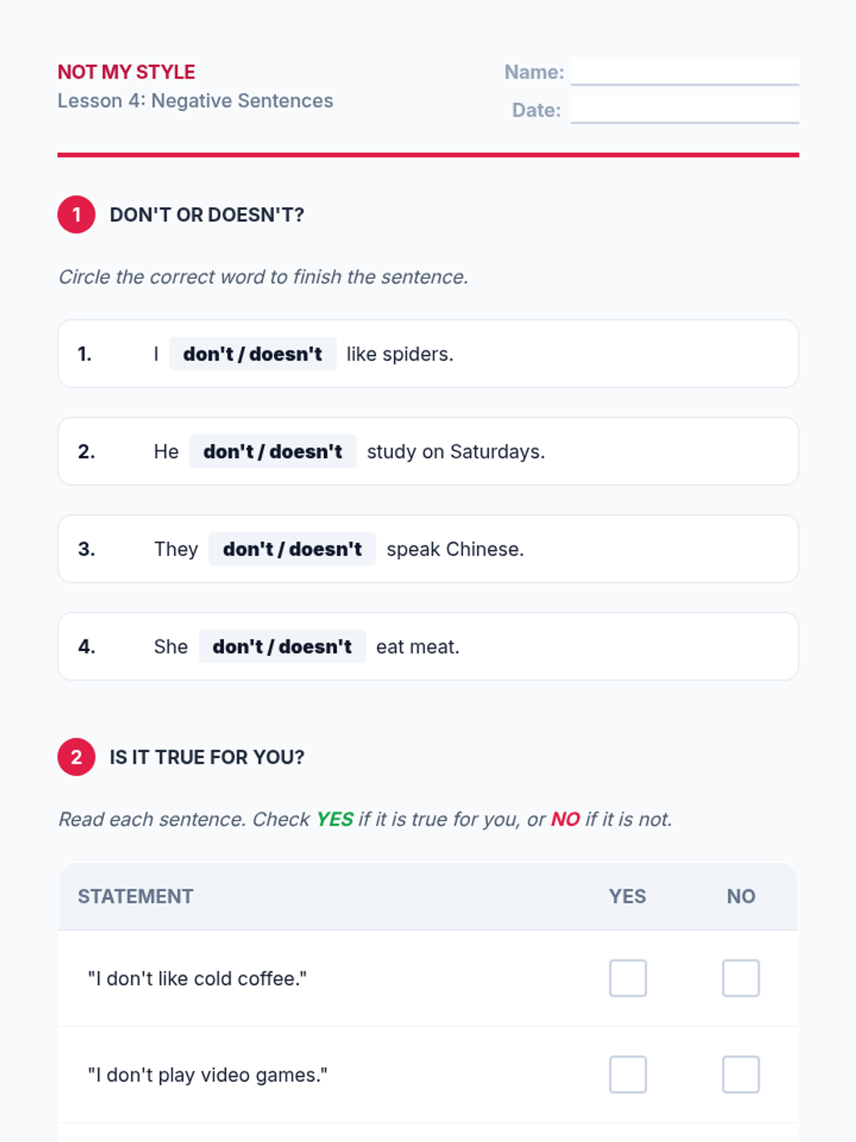This screenshot has height=1142, width=856.
Task: Check NO for "I don't play video games."
Action: [x=740, y=1074]
